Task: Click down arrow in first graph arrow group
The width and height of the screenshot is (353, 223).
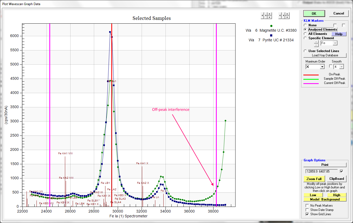Action: tap(270, 17)
